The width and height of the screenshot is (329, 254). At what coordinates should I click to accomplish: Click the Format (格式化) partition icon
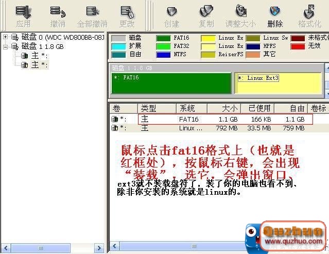tap(309, 11)
